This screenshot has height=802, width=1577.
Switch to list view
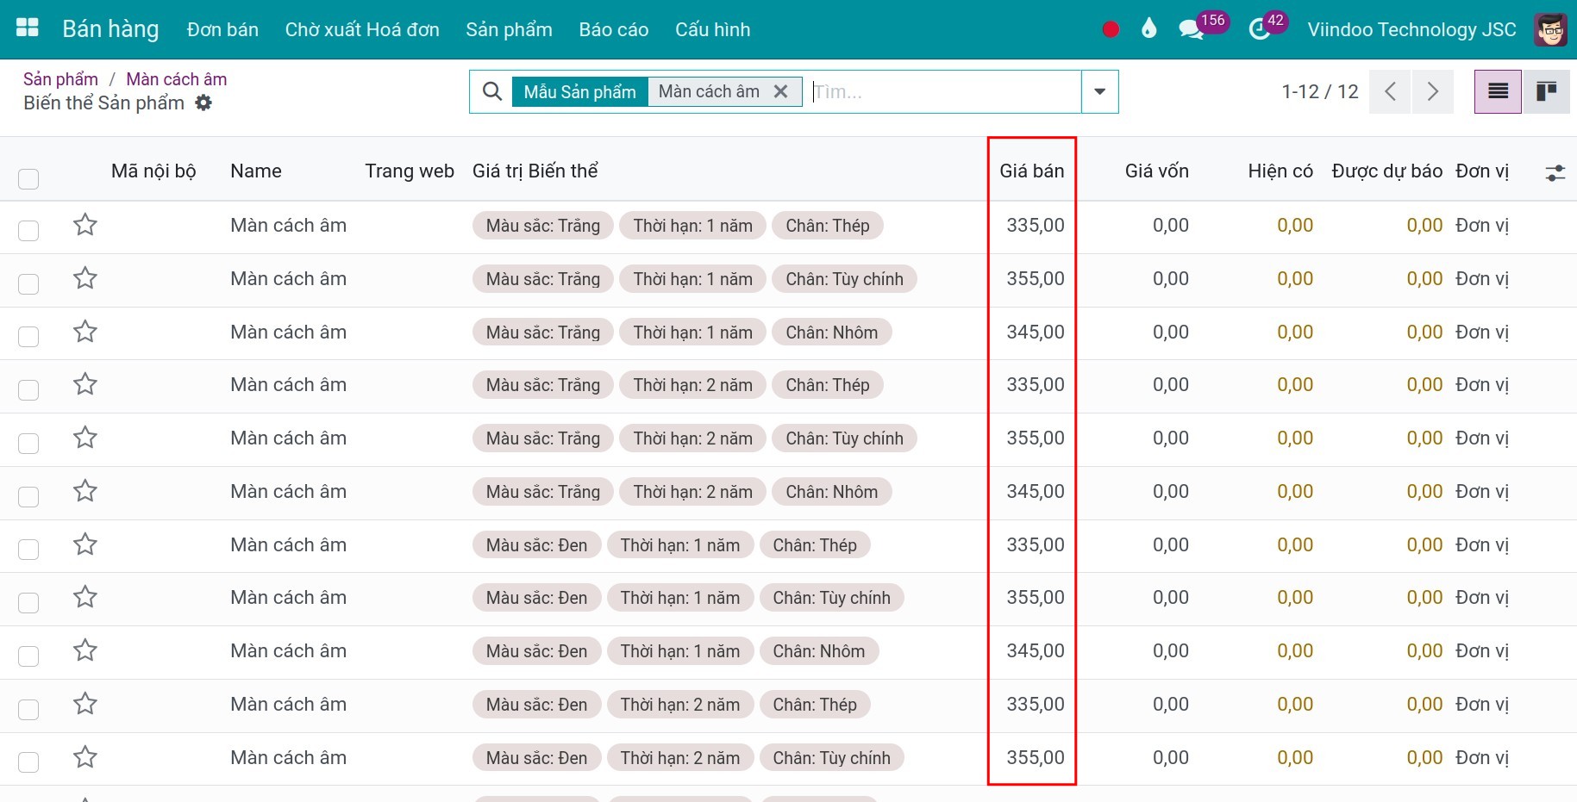(1498, 91)
